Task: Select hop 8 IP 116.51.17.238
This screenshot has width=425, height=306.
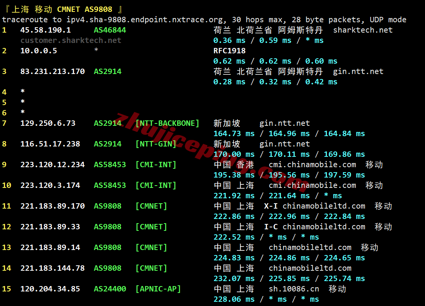Action: [50, 144]
